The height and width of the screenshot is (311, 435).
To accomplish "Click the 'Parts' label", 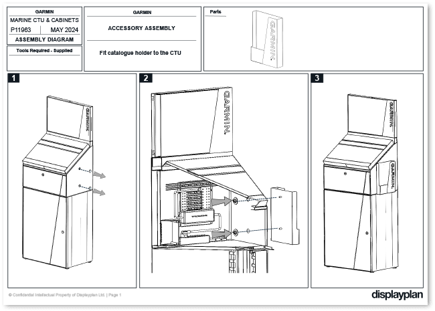I will pos(215,11).
